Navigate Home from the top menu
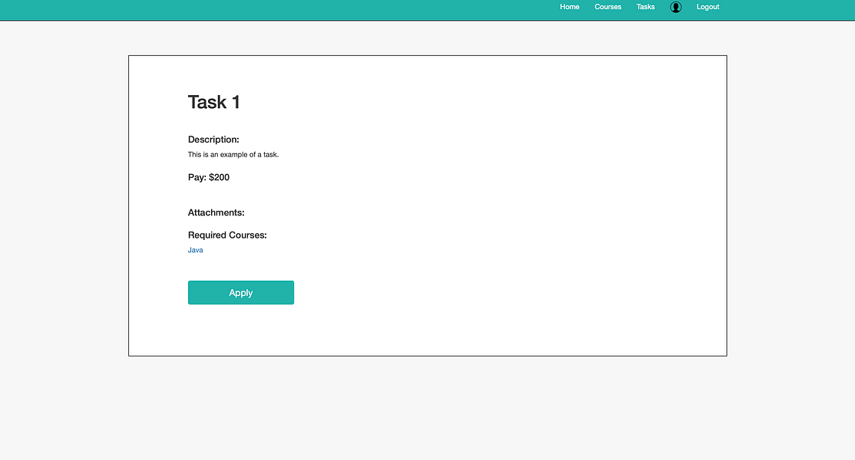The image size is (855, 460). [x=569, y=7]
